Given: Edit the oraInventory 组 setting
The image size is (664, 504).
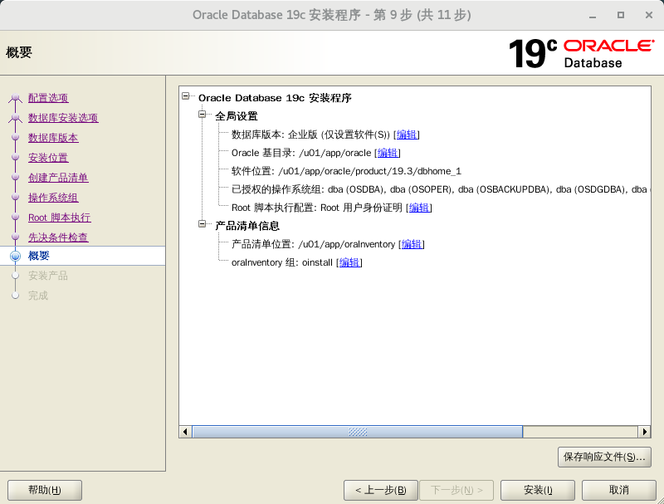Looking at the screenshot, I should [349, 262].
